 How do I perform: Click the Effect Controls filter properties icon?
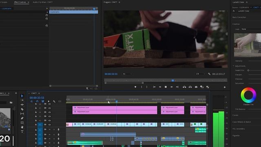pos(87,89)
